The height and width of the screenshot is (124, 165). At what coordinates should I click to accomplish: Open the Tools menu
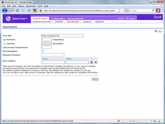pos(40,6)
